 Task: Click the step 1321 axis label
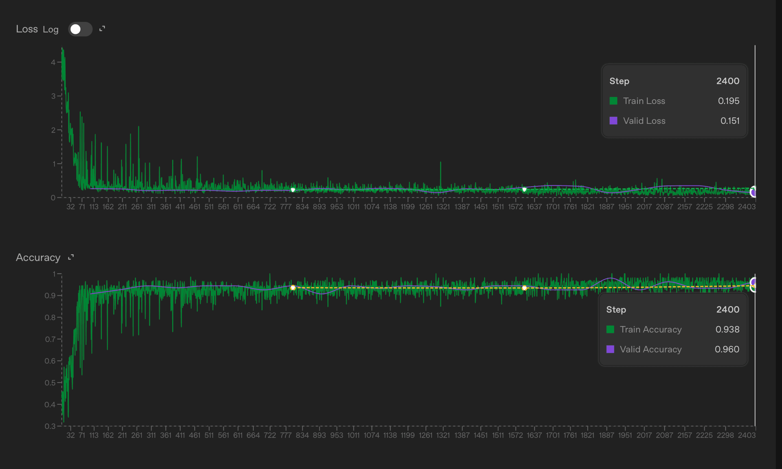click(x=443, y=207)
